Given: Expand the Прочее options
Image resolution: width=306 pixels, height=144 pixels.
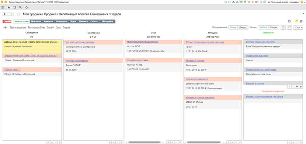Looking at the screenshot, I should pyautogui.click(x=66, y=28).
